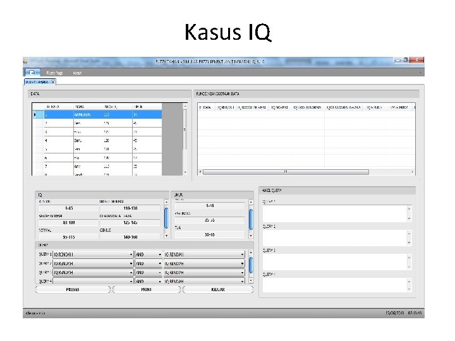Open Query 2 AND operator dropdown
Viewport: 455px width, 341px height.
[x=149, y=263]
